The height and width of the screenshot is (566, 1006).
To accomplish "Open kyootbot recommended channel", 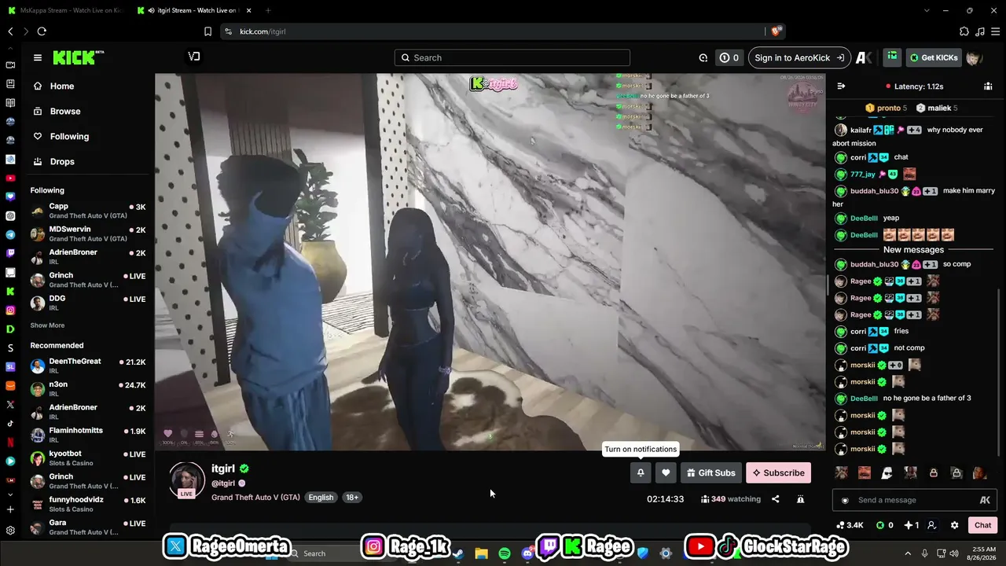I will pyautogui.click(x=88, y=458).
